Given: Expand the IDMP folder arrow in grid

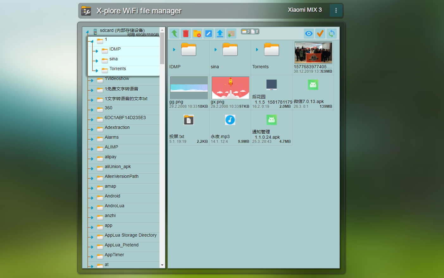Looking at the screenshot, I should click(174, 50).
